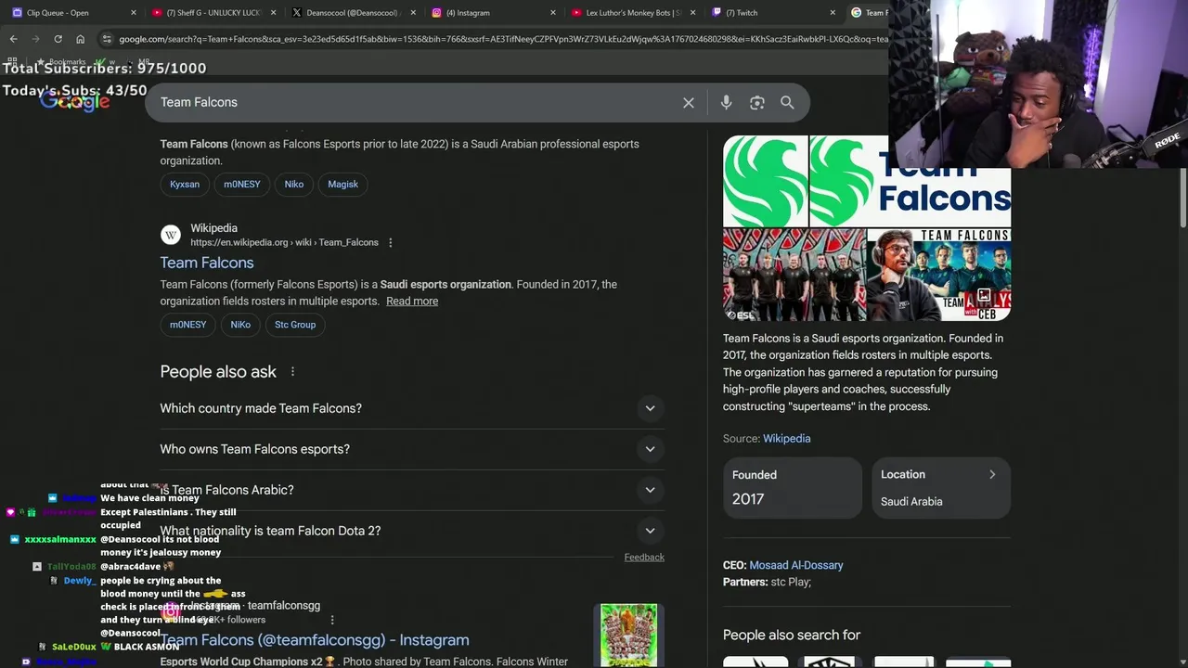Click Read more in Wikipedia snippet
The height and width of the screenshot is (668, 1188).
tap(412, 302)
